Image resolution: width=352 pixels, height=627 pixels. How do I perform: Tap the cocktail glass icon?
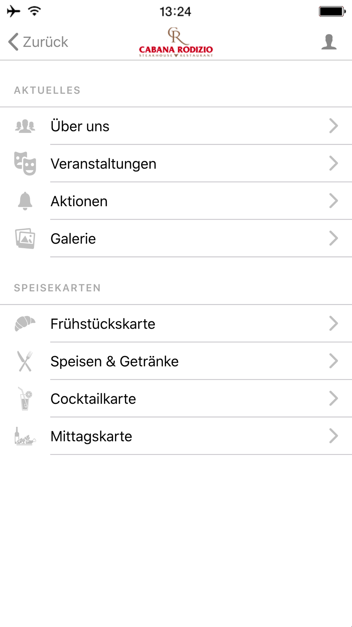point(25,399)
